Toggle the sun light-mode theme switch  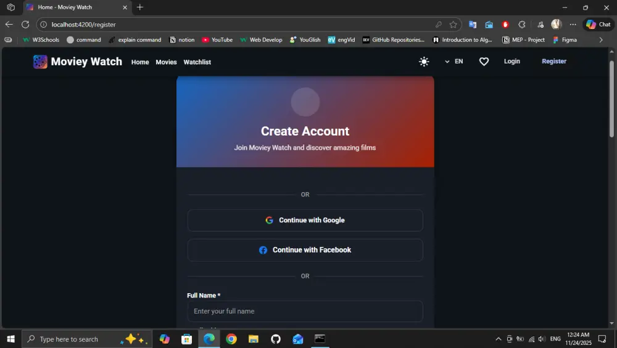424,62
